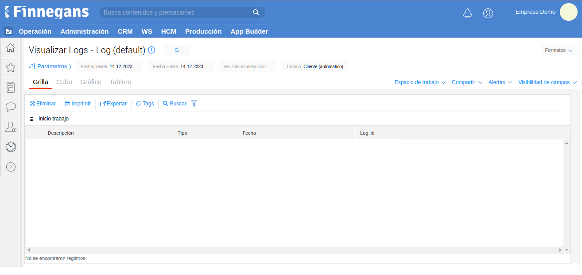Screen dimensions: 582x275
Task: Click the horizontal scrollbar left arrow
Action: tap(29, 250)
